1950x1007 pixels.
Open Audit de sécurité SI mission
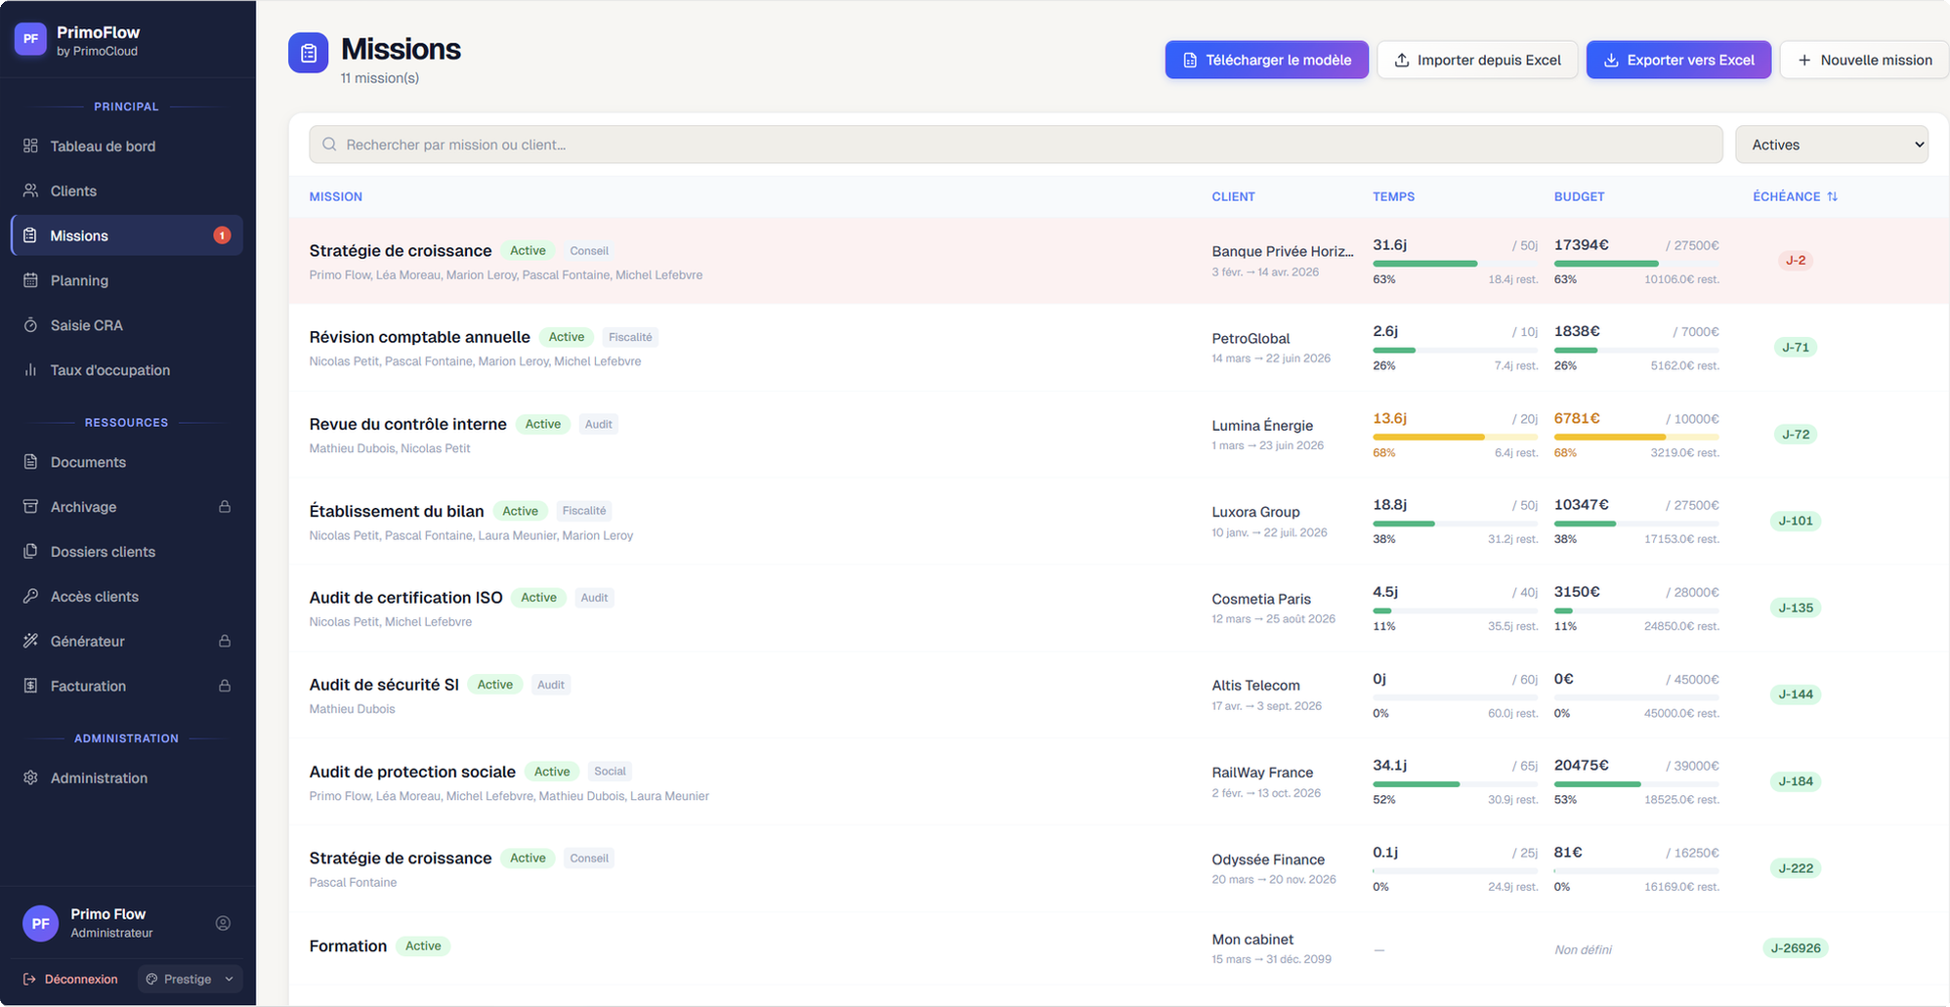click(384, 685)
